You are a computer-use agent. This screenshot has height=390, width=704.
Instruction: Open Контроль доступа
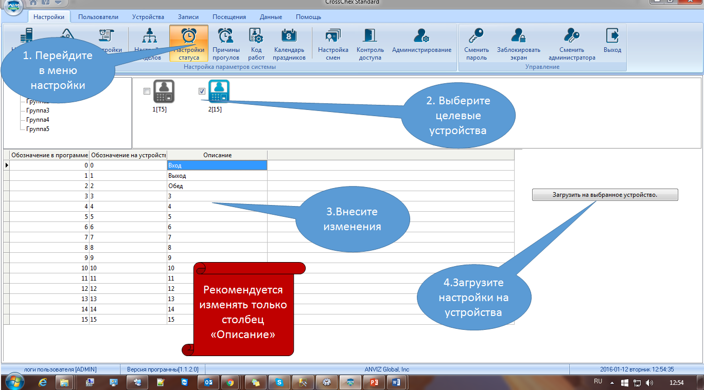point(370,44)
